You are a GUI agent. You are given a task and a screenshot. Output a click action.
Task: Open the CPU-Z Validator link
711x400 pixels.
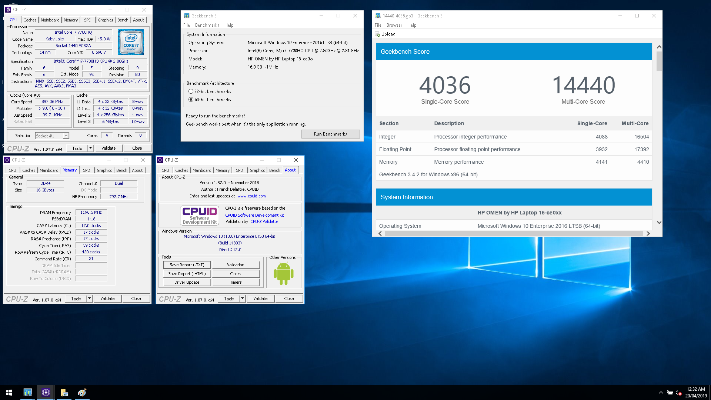click(x=264, y=221)
